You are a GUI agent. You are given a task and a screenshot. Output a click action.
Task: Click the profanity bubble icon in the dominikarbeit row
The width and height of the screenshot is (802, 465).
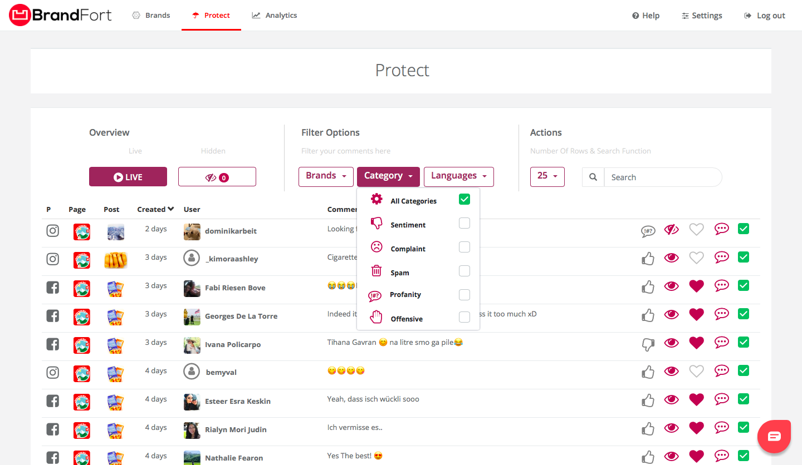click(648, 231)
